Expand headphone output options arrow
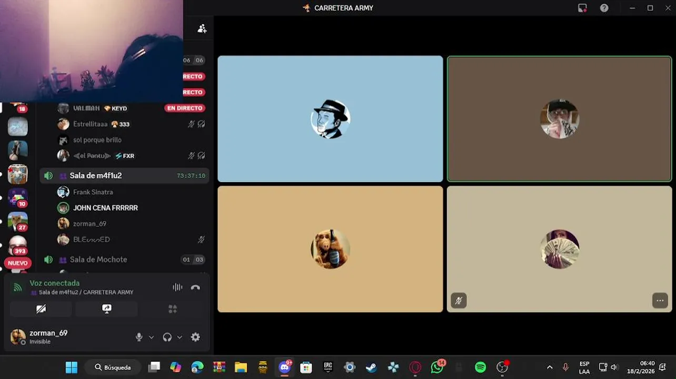Viewport: 676px width, 379px height. tap(180, 337)
